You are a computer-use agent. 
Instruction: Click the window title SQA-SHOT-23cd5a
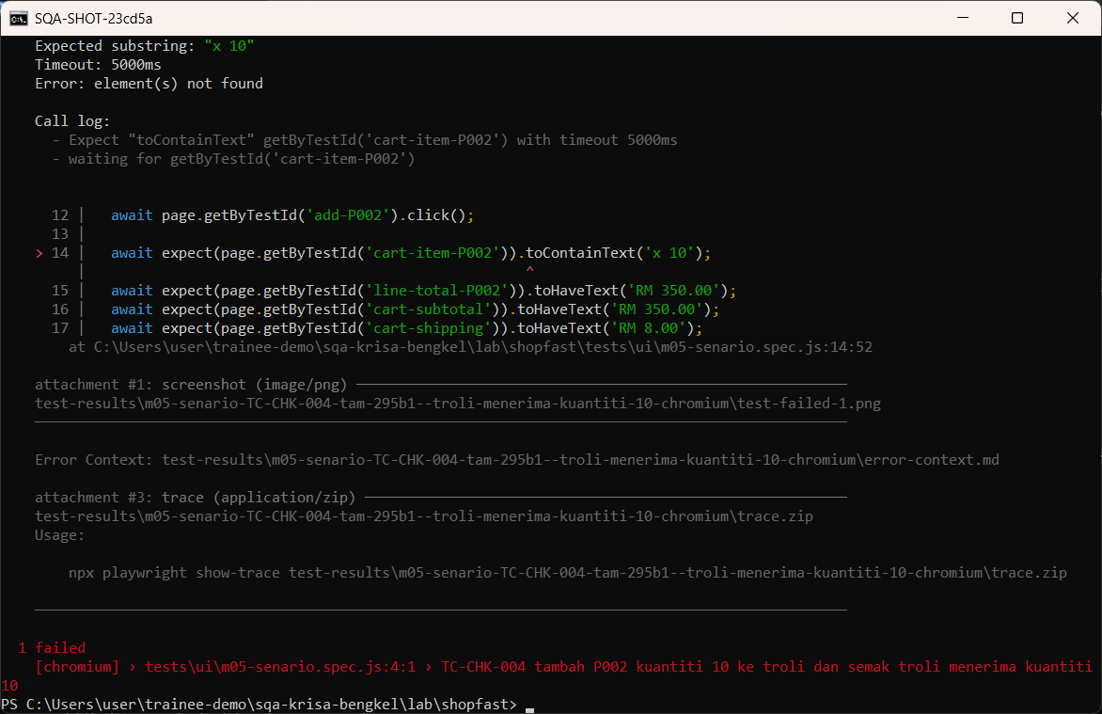click(93, 18)
